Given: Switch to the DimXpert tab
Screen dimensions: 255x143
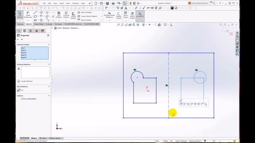Looking at the screenshot, I should pos(58,24).
